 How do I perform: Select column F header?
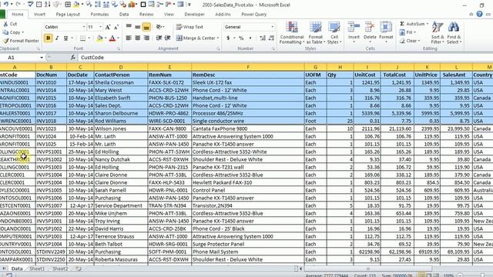(x=248, y=67)
